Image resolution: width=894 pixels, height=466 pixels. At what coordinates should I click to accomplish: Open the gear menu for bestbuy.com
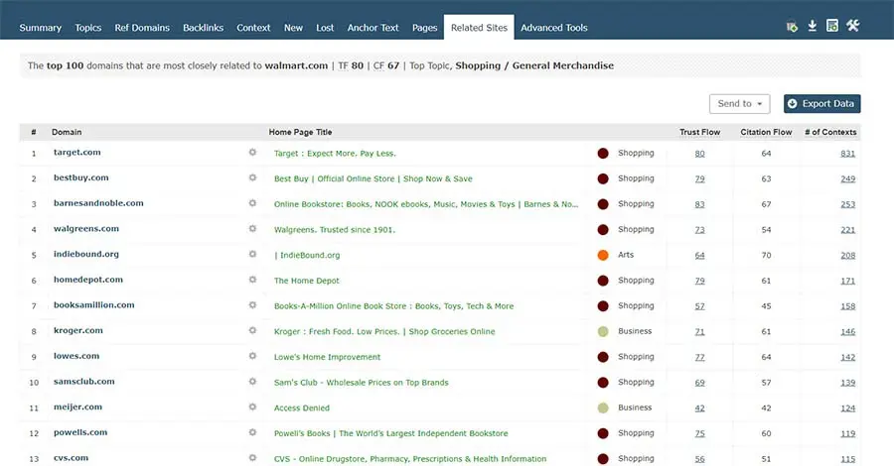click(252, 178)
